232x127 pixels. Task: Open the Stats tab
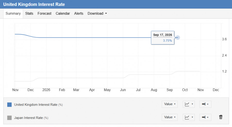[29, 13]
